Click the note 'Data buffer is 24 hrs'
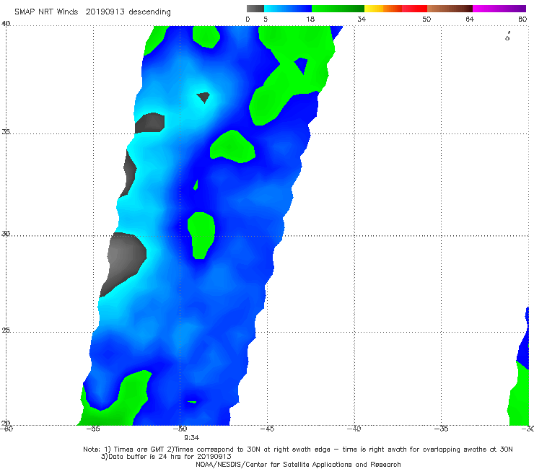 (143, 457)
